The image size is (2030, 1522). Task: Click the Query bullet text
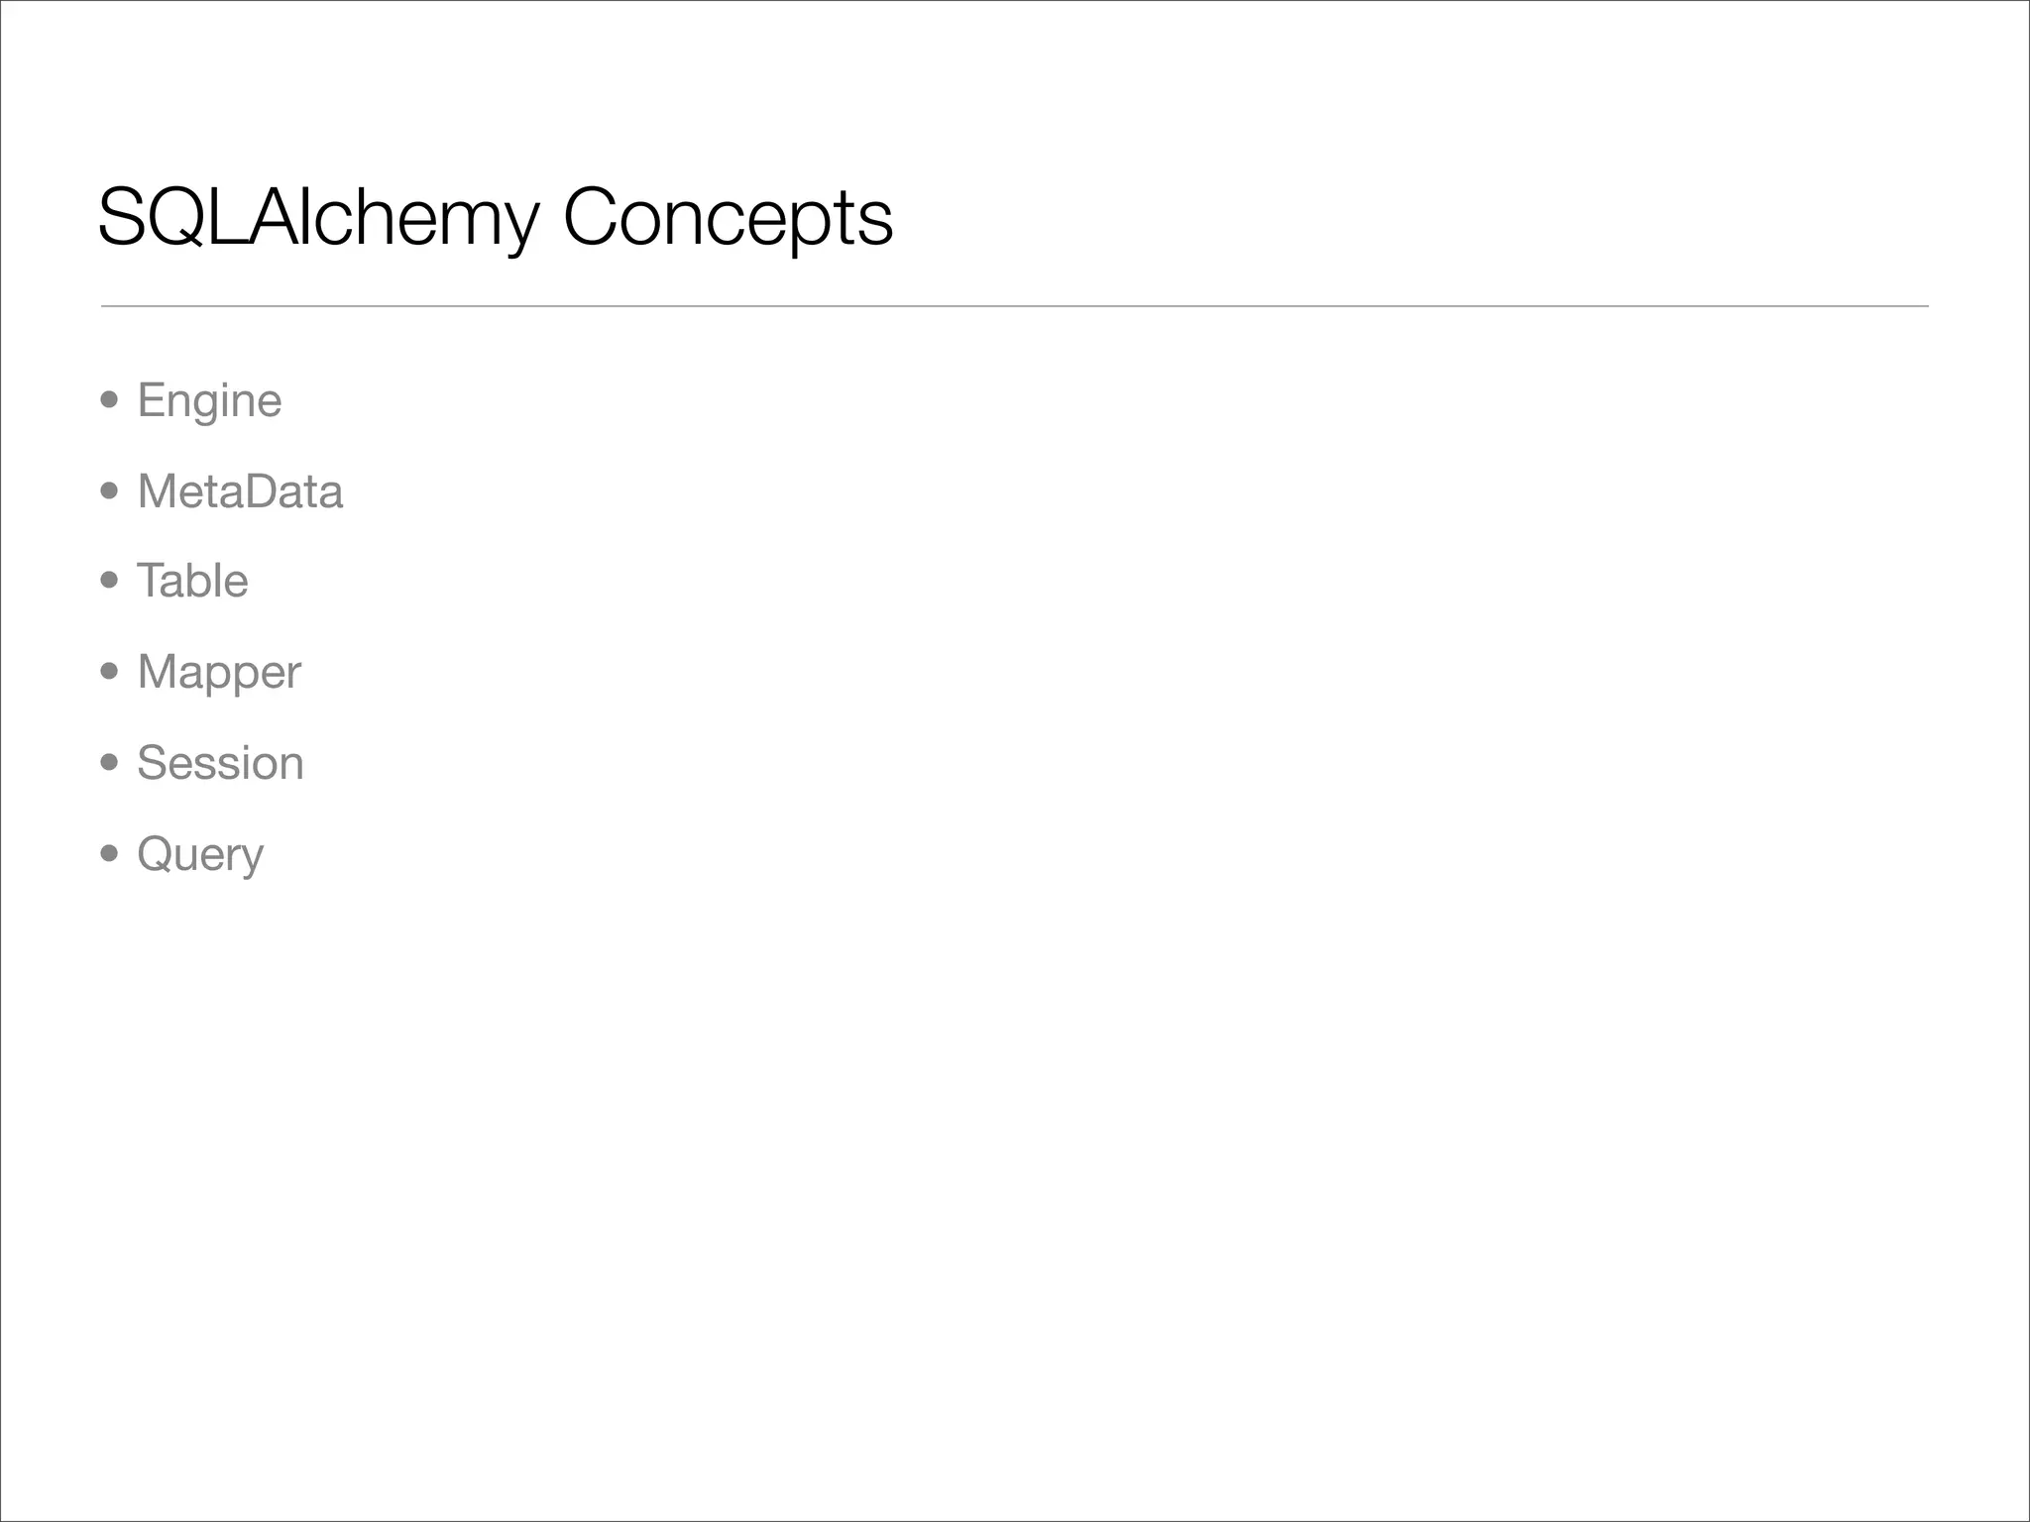tap(200, 855)
